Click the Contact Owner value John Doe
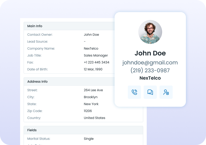Viewport: 206px width, 145px height. coord(91,35)
